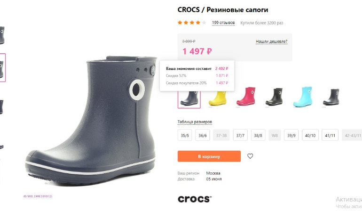The width and height of the screenshot is (362, 211).
Task: Select the pink boot color variant
Action: click(246, 97)
